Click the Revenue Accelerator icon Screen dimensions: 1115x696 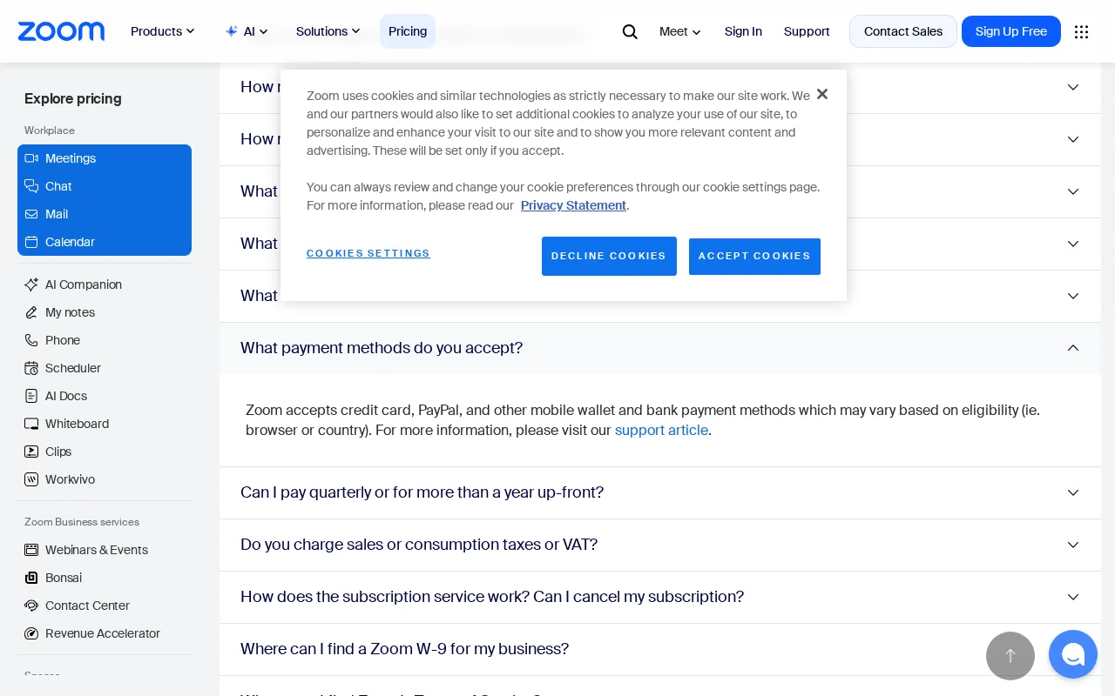31,633
